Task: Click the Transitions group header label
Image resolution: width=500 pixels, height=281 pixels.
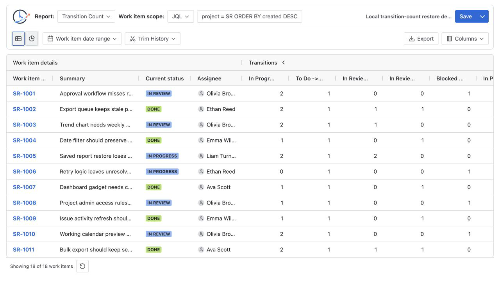Action: 263,62
